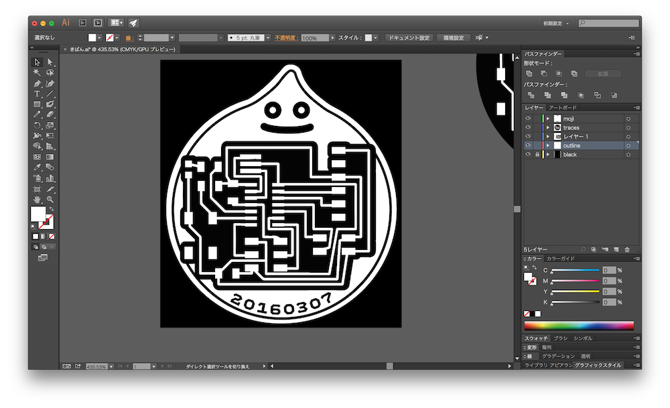Select the Rectangle tool
The height and width of the screenshot is (408, 670).
[x=37, y=105]
